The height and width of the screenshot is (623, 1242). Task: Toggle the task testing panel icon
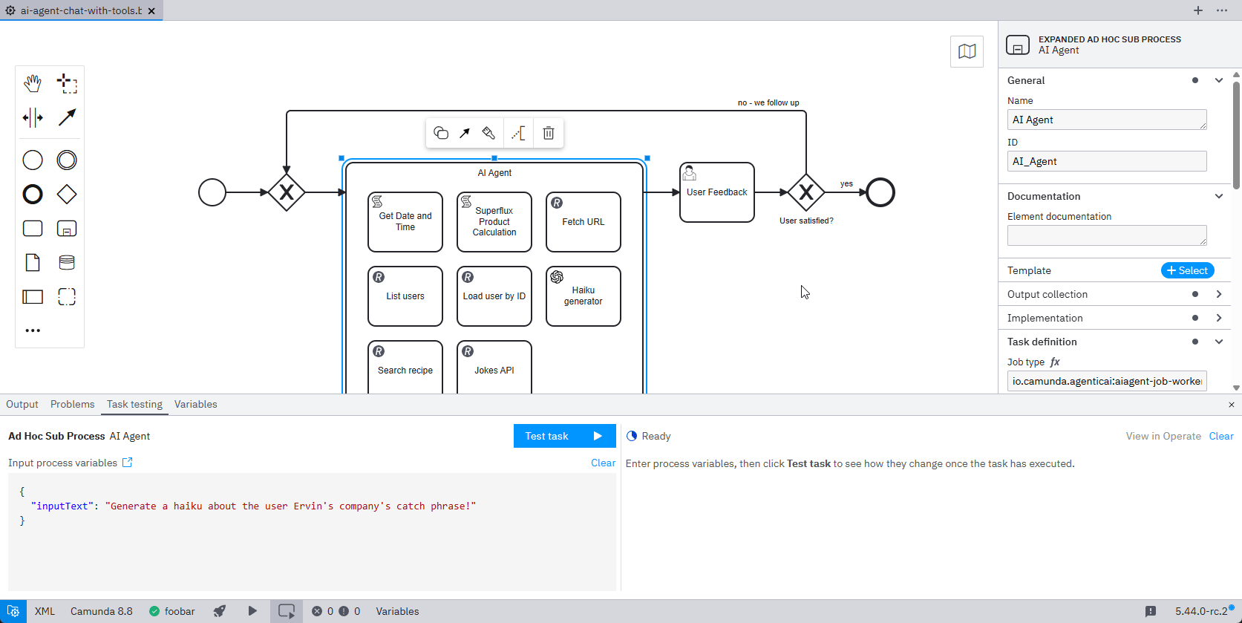pyautogui.click(x=287, y=611)
